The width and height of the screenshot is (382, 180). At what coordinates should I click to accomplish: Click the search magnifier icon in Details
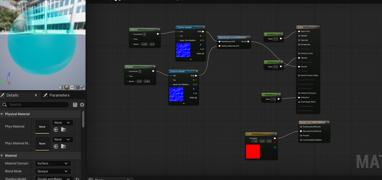point(4,105)
